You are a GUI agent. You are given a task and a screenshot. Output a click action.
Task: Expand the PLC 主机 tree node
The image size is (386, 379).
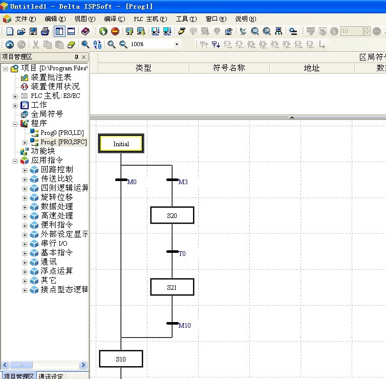[x=15, y=96]
